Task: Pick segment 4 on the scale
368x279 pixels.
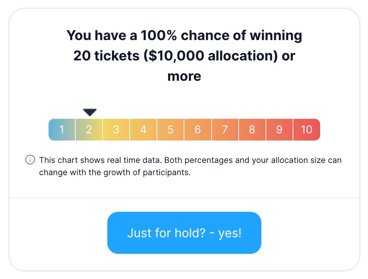Action: pos(143,130)
